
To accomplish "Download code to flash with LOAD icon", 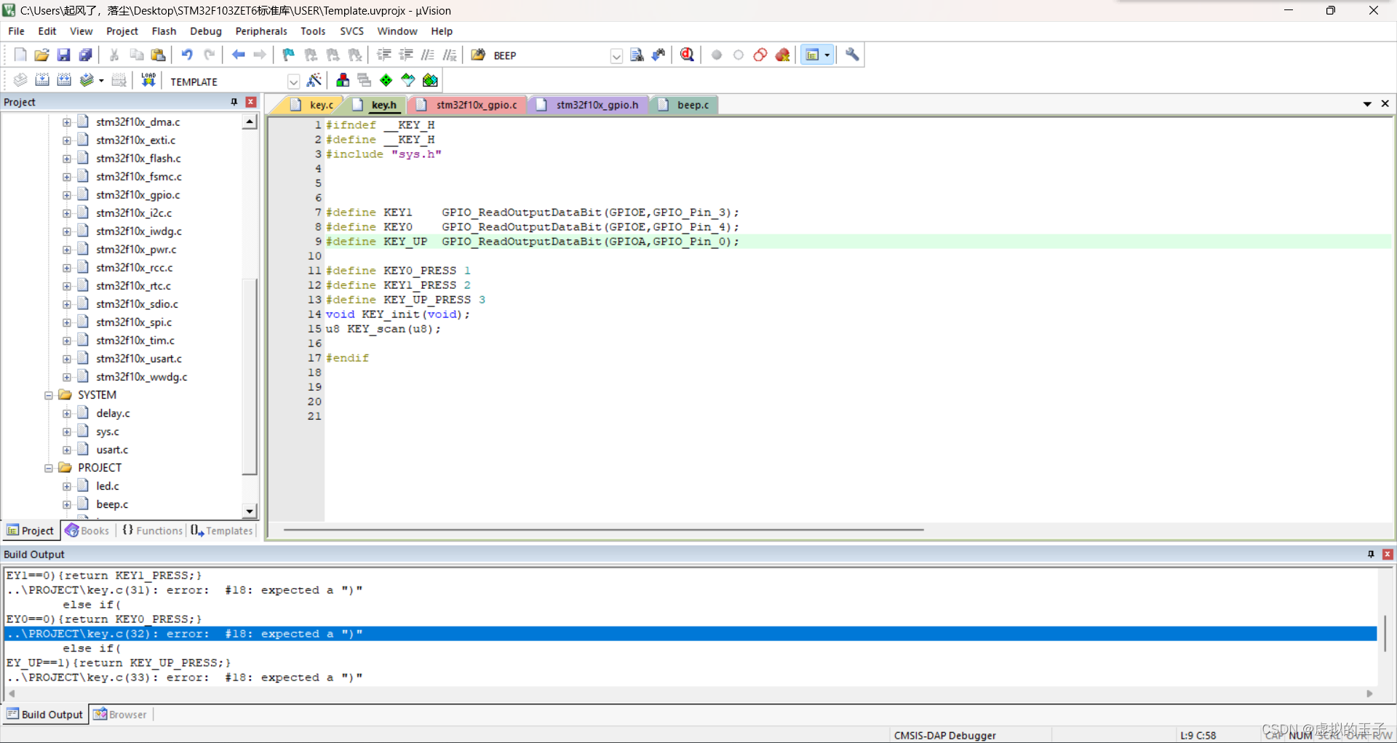I will [x=148, y=79].
